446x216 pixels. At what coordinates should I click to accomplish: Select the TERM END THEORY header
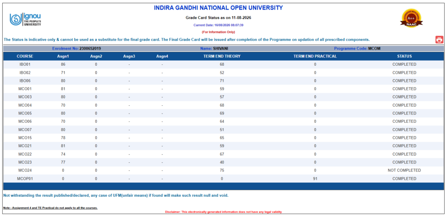[x=222, y=56]
